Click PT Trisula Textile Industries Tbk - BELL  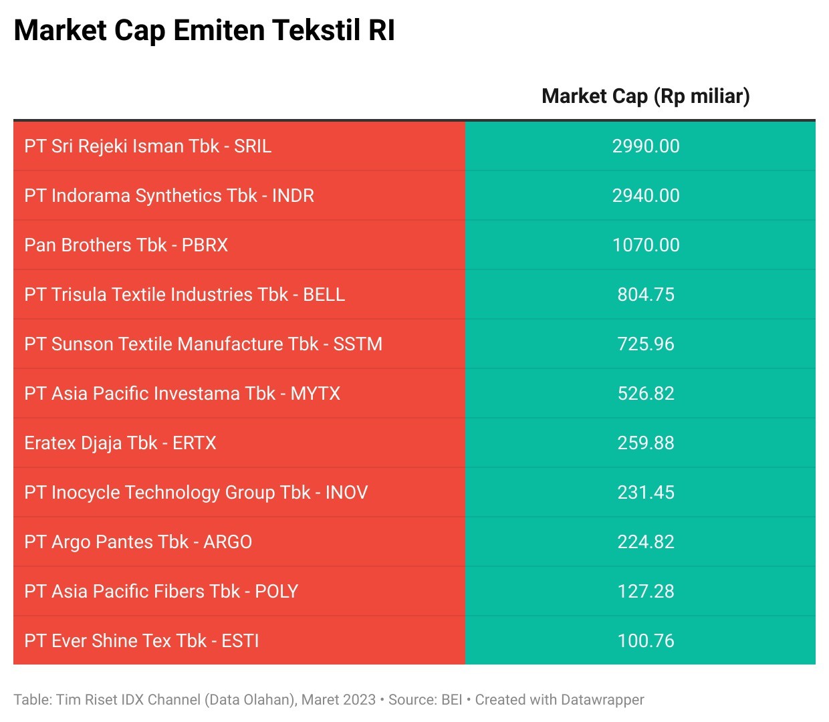point(185,295)
